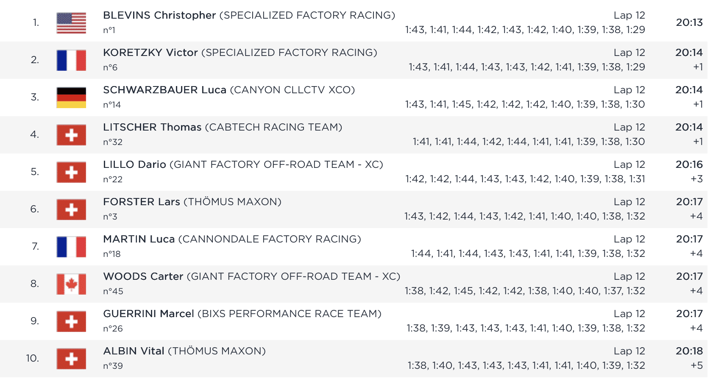The image size is (713, 379).
Task: Click the Swiss flag next to Albin Vital
Action: click(71, 359)
